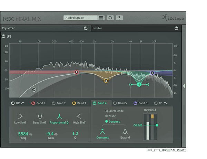Viewport: 207px width, 159px height.
Task: Toggle Band 1 power button
Action: coord(33,103)
